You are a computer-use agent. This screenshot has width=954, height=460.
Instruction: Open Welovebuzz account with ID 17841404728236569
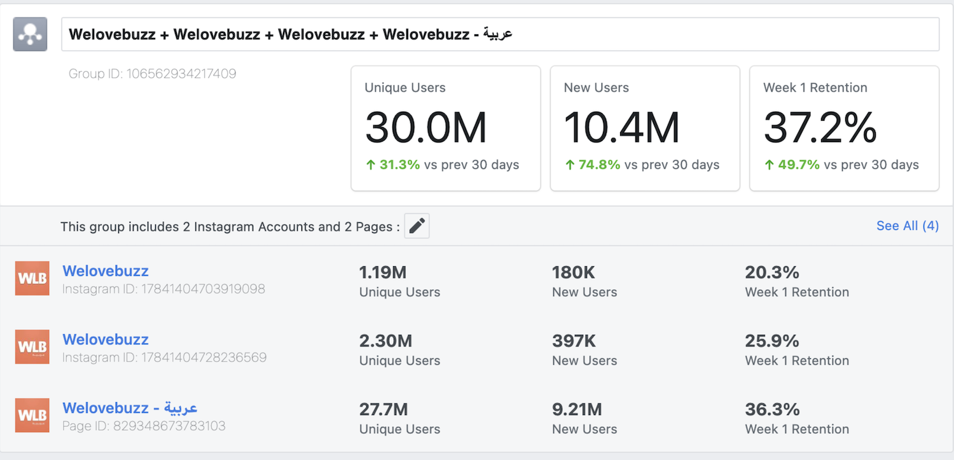click(106, 339)
